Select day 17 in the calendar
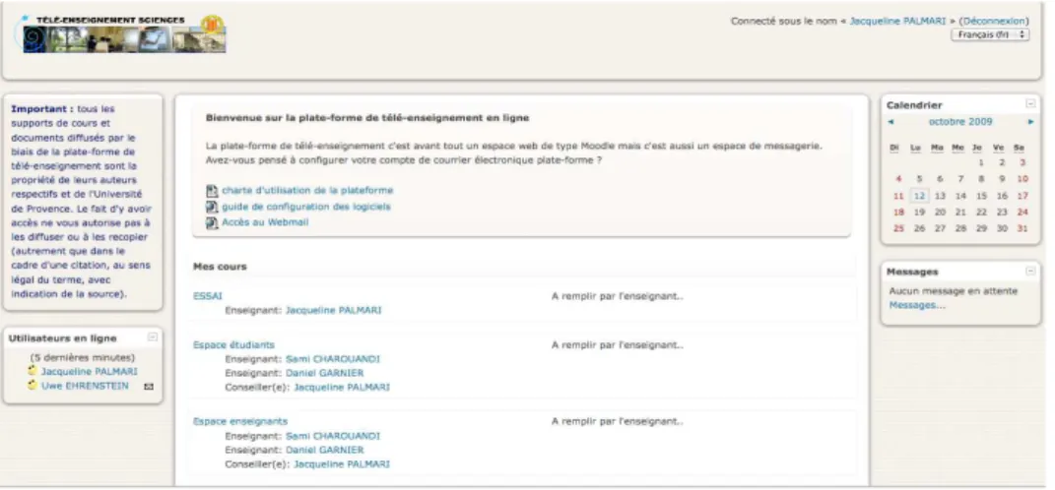This screenshot has height=490, width=1055. (1022, 196)
